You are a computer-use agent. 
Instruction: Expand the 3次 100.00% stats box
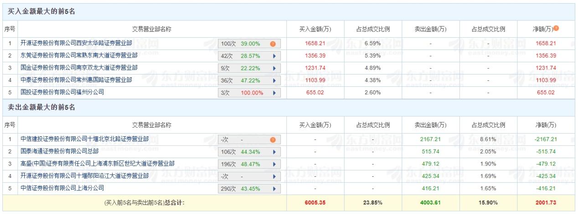(274, 92)
